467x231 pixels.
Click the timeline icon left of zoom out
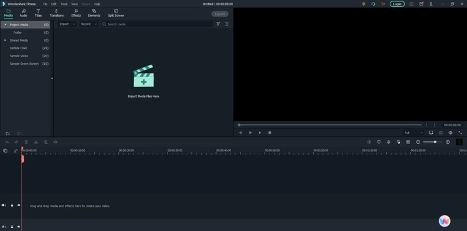408,142
